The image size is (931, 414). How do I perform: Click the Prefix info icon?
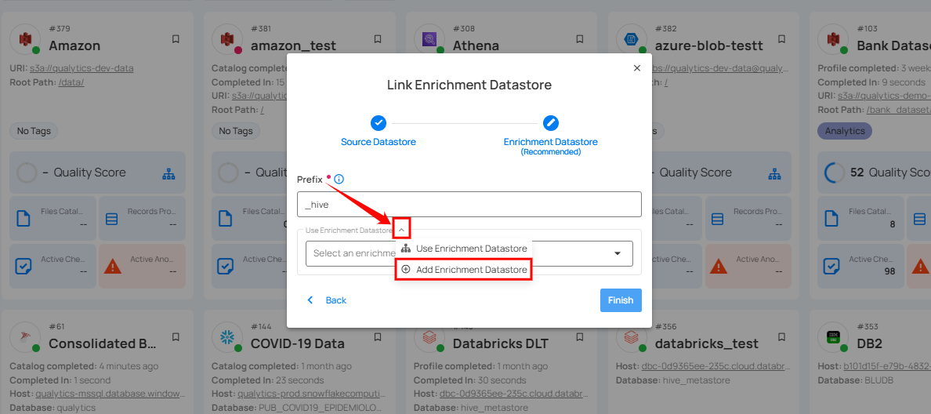point(339,180)
